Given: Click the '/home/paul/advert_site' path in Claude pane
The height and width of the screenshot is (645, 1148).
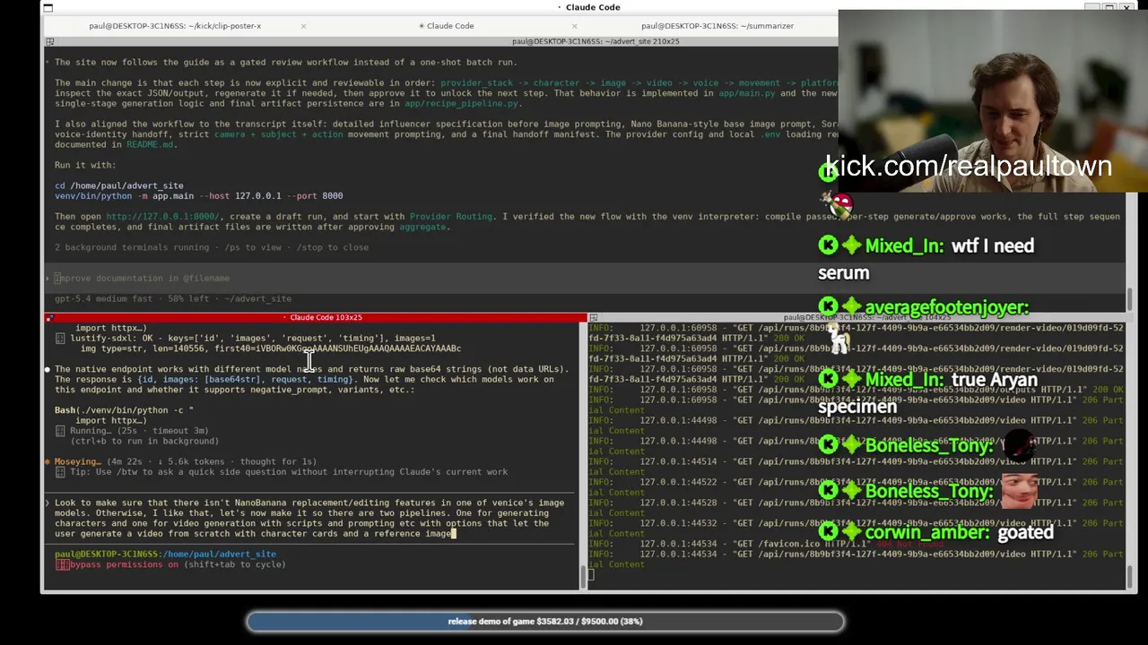Looking at the screenshot, I should tap(221, 555).
